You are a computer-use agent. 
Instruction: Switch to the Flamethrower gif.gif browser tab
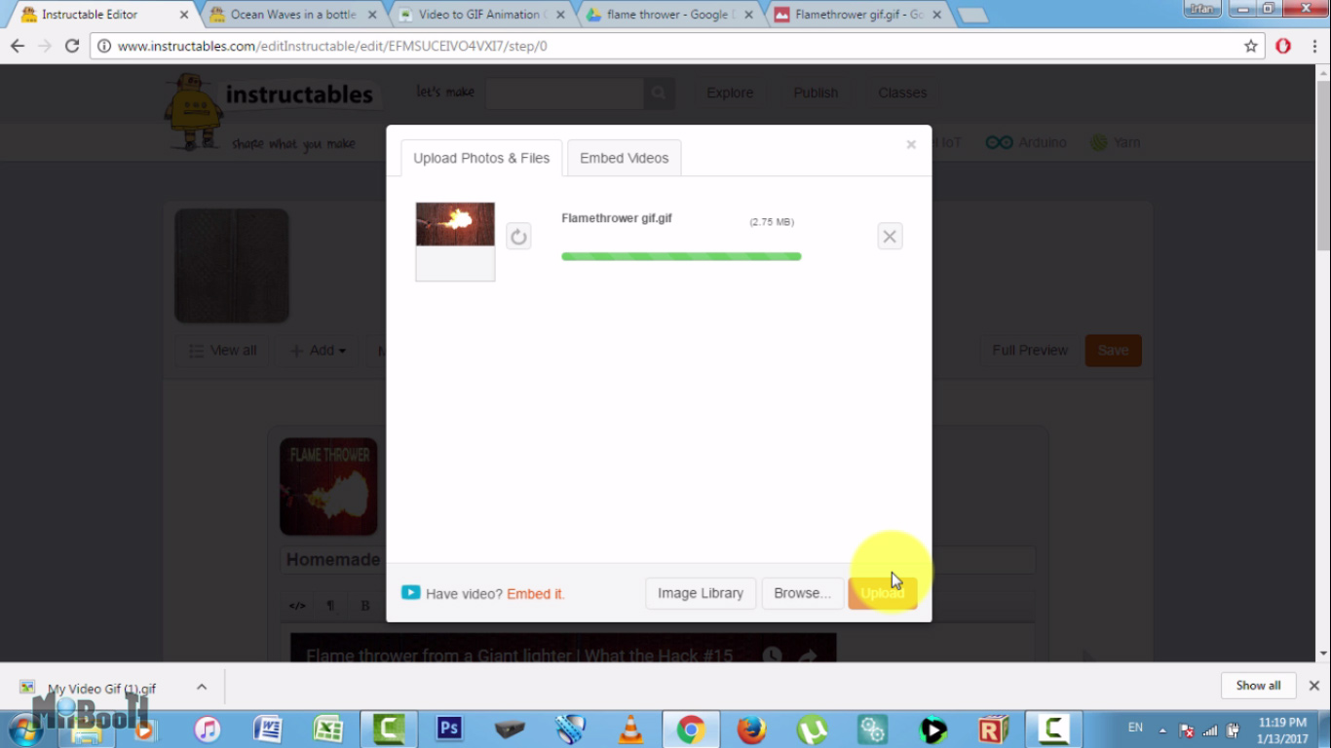(x=857, y=15)
